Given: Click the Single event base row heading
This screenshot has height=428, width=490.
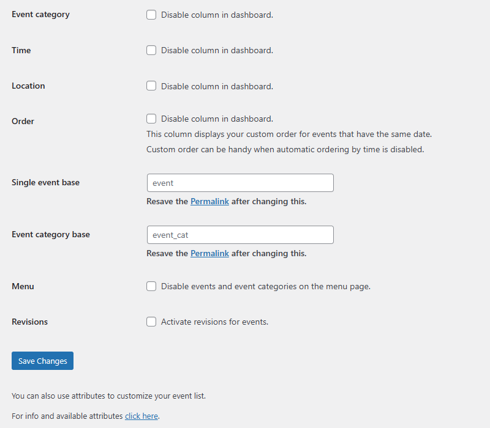Looking at the screenshot, I should (45, 182).
